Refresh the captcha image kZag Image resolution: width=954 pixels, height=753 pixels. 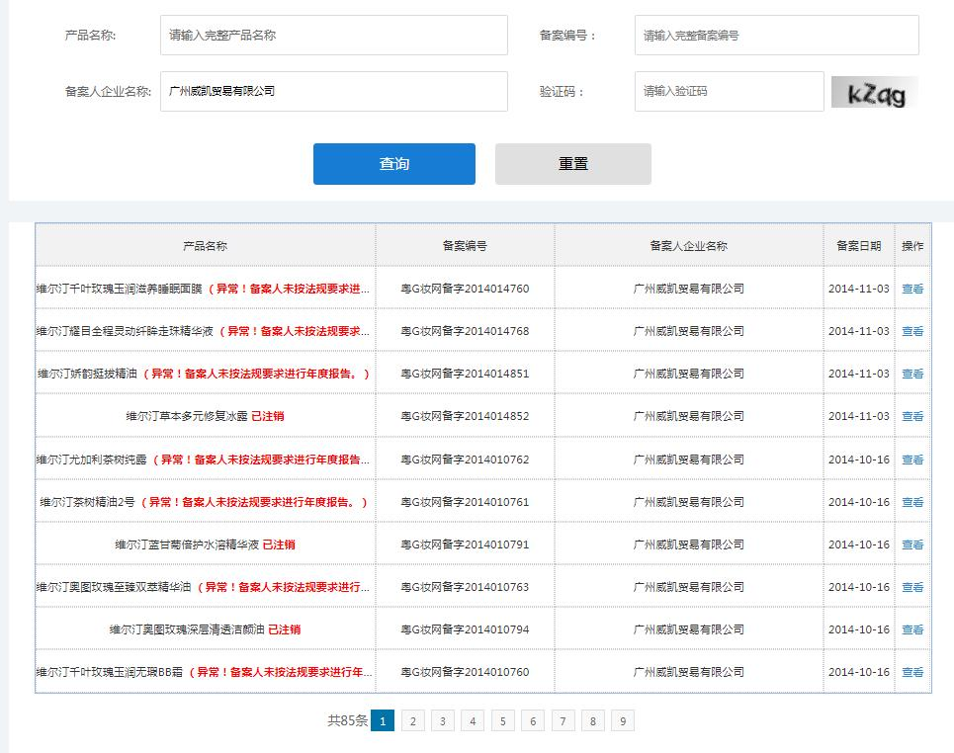[874, 92]
